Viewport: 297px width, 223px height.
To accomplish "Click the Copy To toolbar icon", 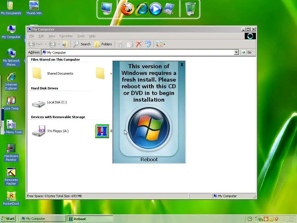I will coord(130,44).
